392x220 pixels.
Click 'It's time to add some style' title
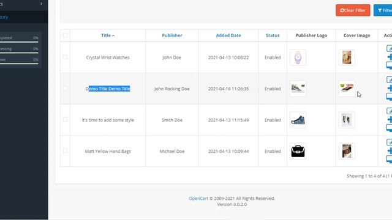point(108,120)
